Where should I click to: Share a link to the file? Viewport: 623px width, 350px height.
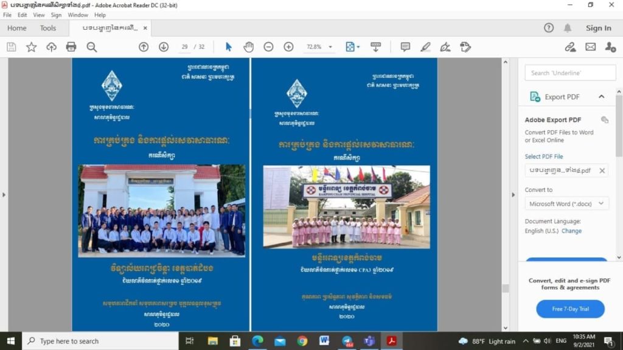(x=570, y=47)
